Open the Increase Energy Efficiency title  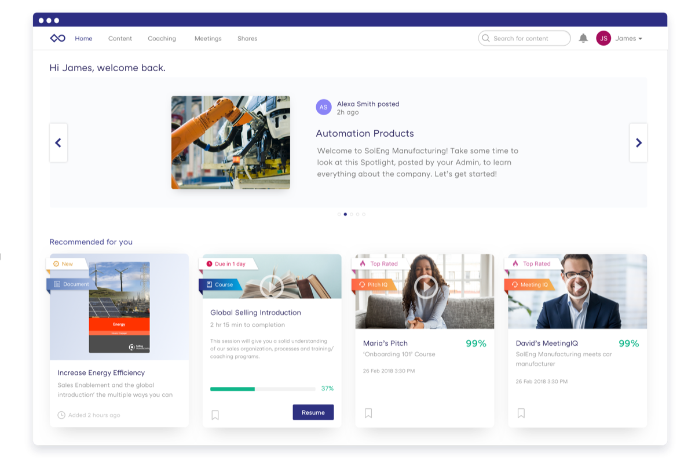(101, 372)
